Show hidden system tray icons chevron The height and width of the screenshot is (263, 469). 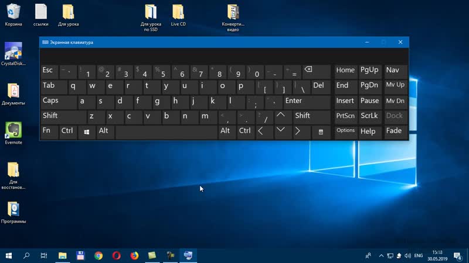(381, 255)
